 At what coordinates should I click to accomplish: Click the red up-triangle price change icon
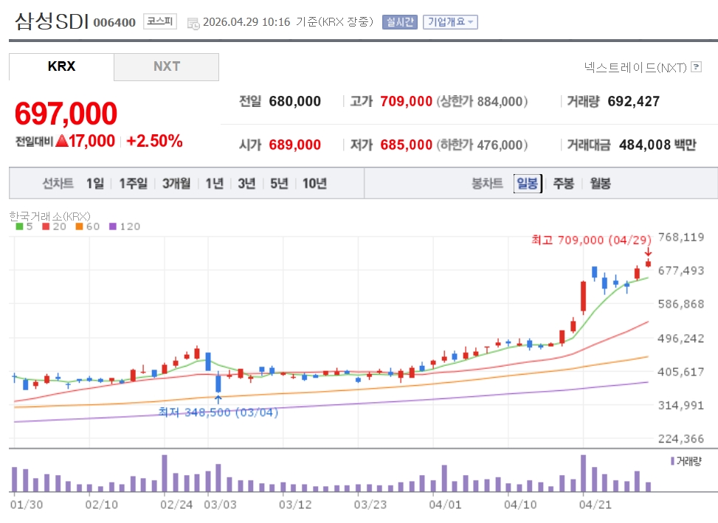tap(61, 141)
